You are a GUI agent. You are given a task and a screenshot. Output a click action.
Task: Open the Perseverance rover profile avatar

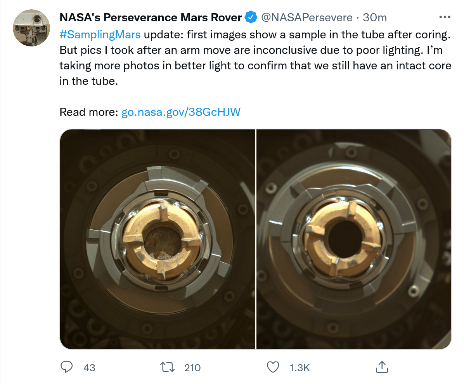31,28
